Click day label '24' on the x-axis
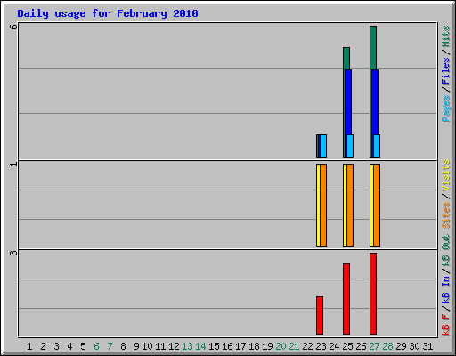 point(334,346)
